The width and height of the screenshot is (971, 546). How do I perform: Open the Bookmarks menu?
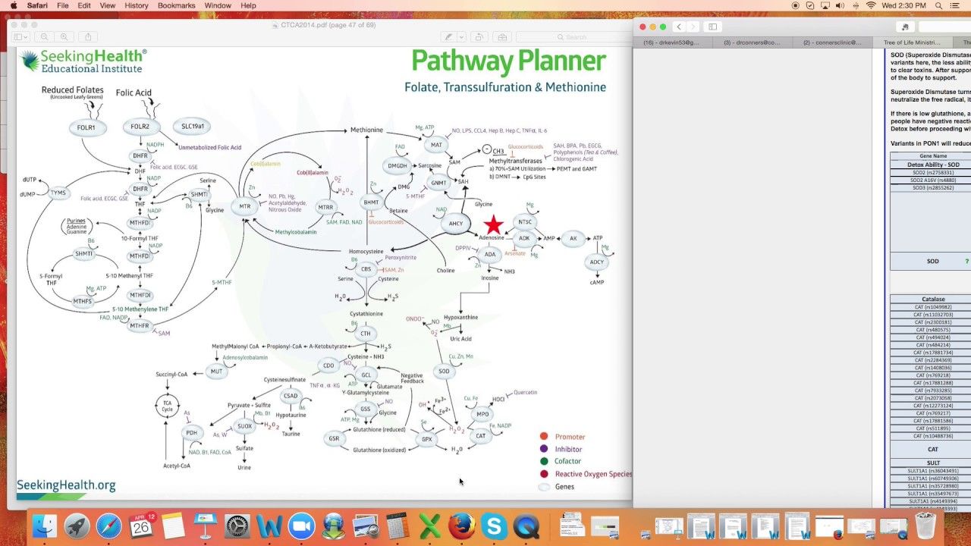(176, 5)
